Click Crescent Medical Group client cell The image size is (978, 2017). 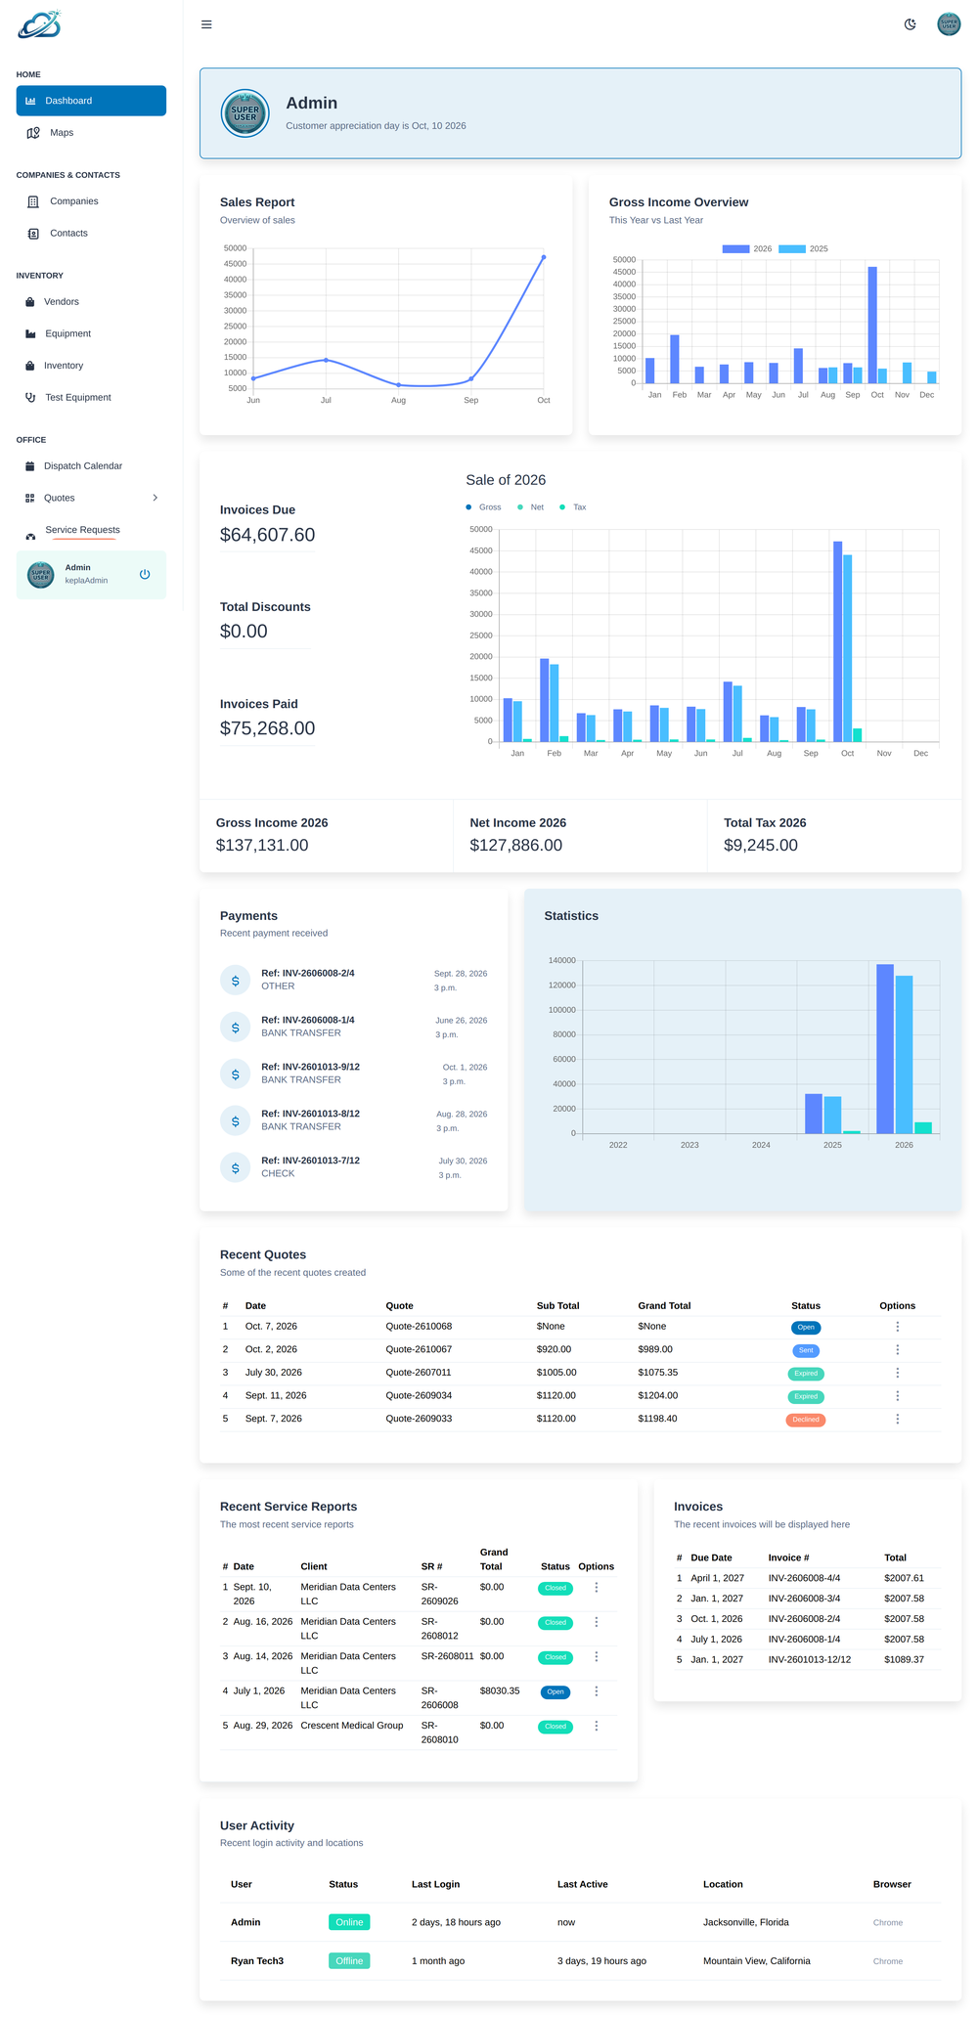coord(352,1726)
